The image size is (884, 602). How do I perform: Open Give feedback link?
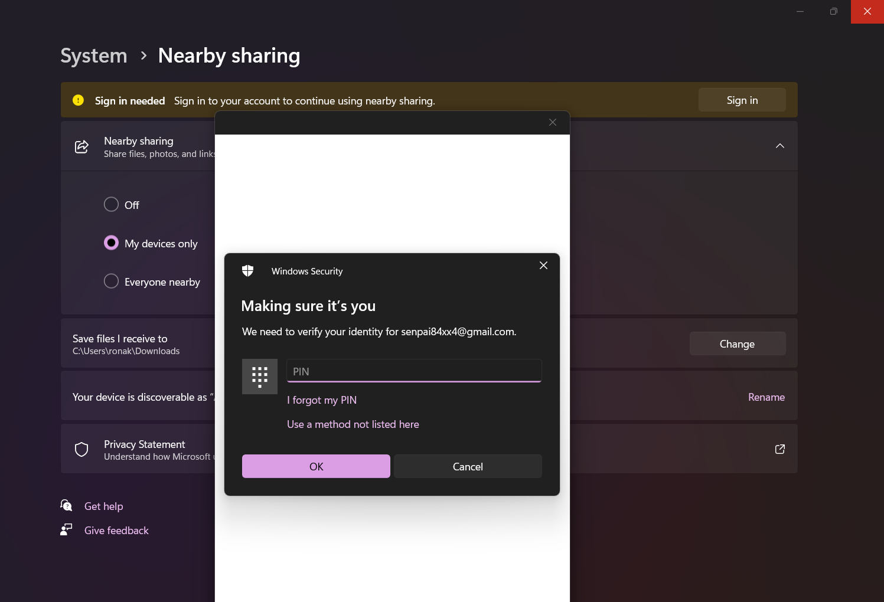coord(116,531)
